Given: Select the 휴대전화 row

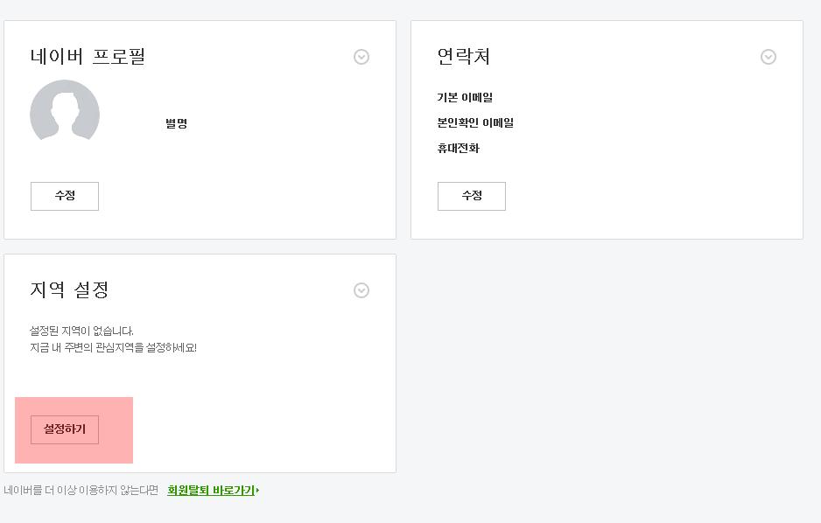Looking at the screenshot, I should pos(459,148).
